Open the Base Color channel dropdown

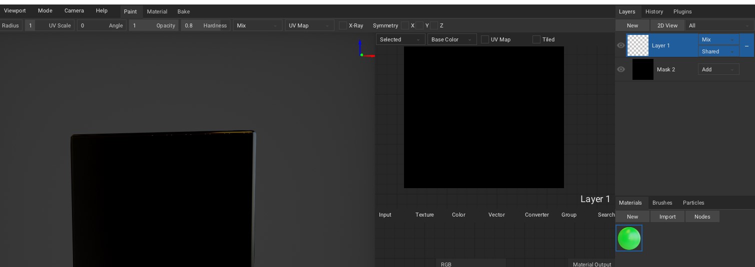tap(452, 39)
